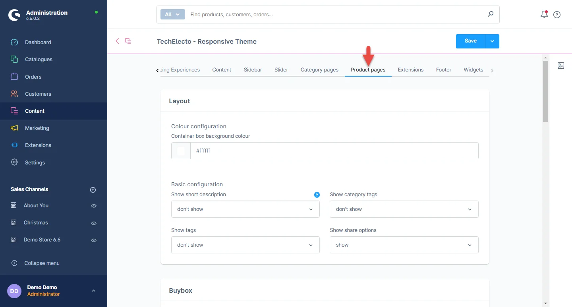572x307 pixels.
Task: Open the notifications bell icon
Action: [x=544, y=15]
